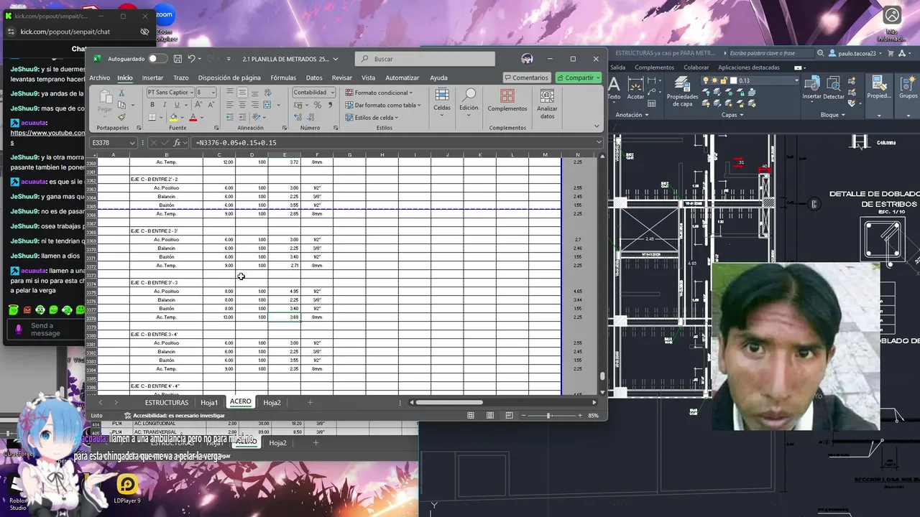Click the red Font color swatch

pyautogui.click(x=193, y=117)
